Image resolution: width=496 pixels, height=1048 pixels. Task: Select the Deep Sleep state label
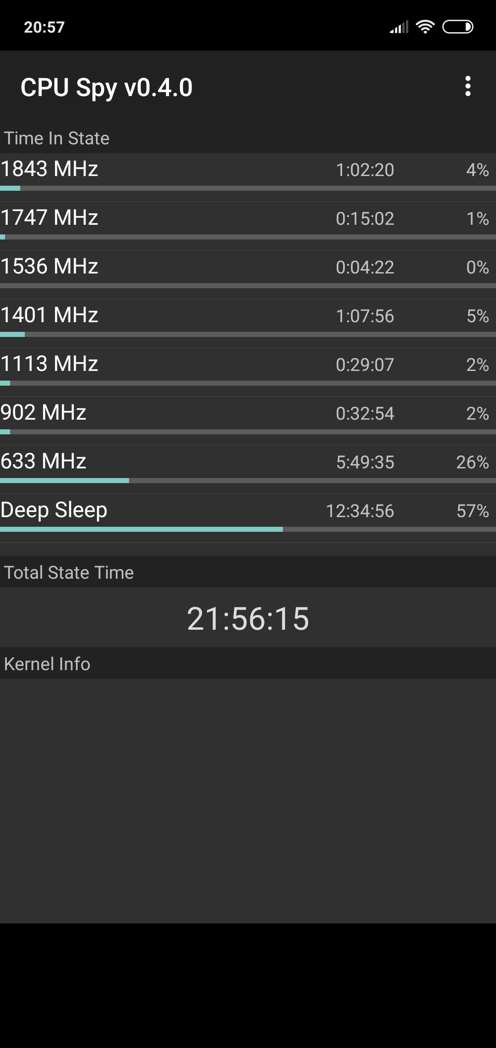54,510
